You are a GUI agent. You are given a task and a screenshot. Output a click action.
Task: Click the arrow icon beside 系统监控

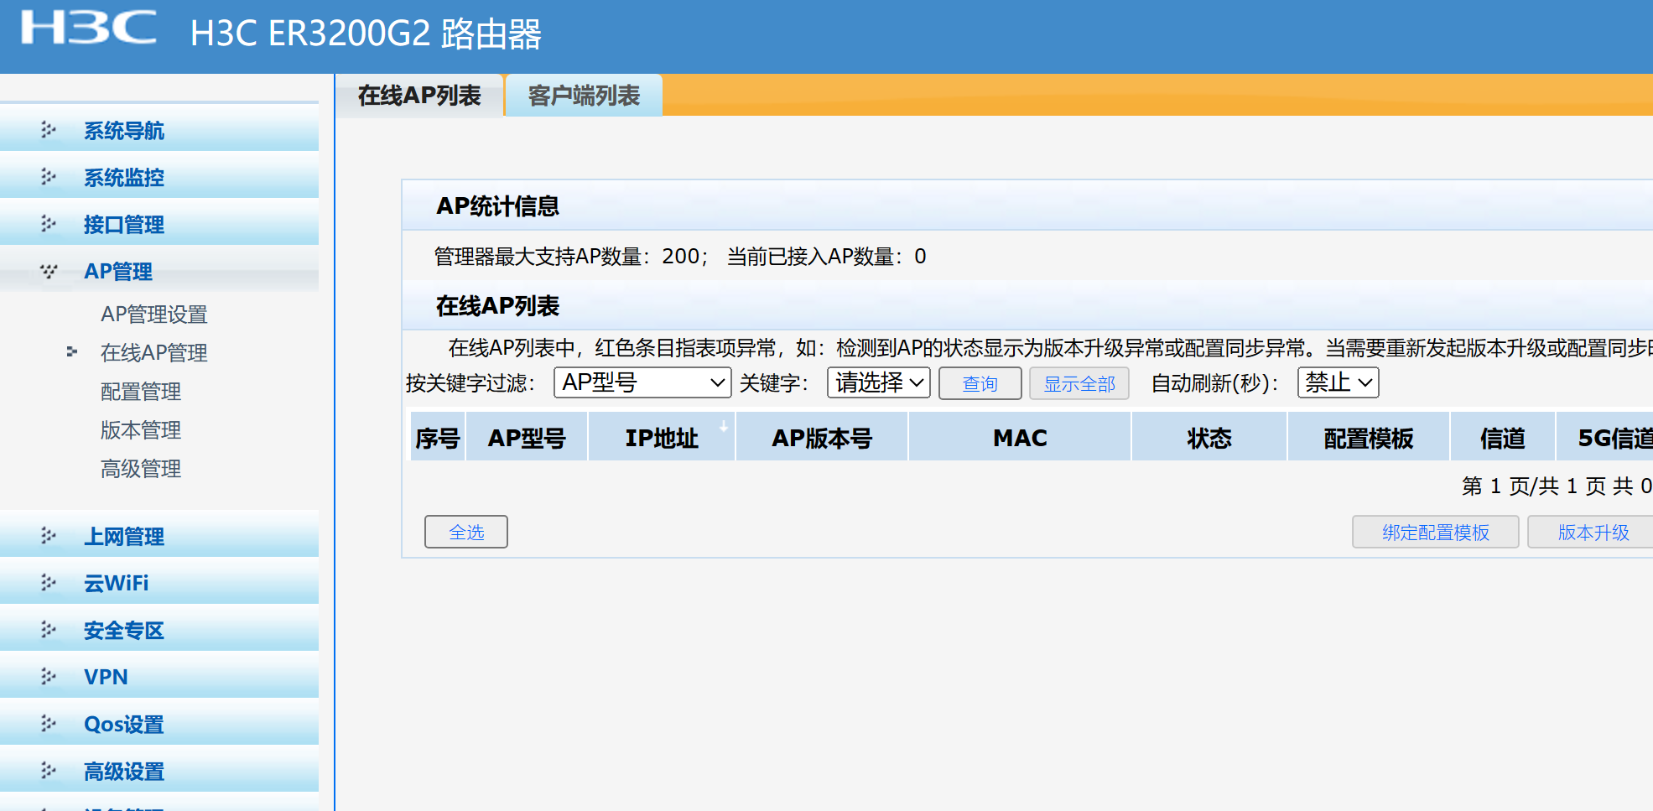49,177
